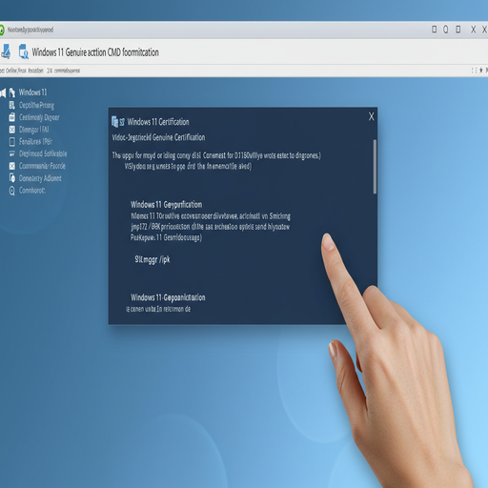Select the "Dlmngor" sidebar item with X-box icon
This screenshot has height=488, width=488.
(29, 130)
